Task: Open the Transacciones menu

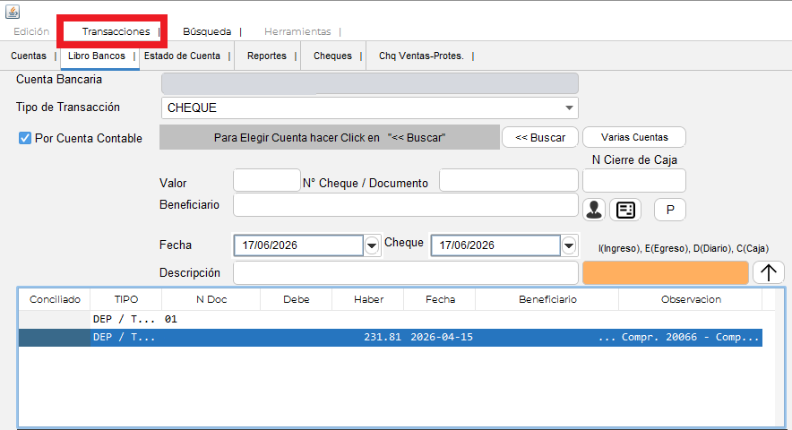Action: [116, 31]
